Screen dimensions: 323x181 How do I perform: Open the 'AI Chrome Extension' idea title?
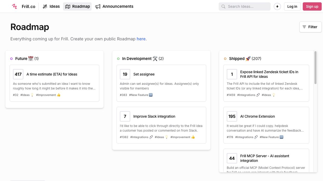(x=258, y=116)
